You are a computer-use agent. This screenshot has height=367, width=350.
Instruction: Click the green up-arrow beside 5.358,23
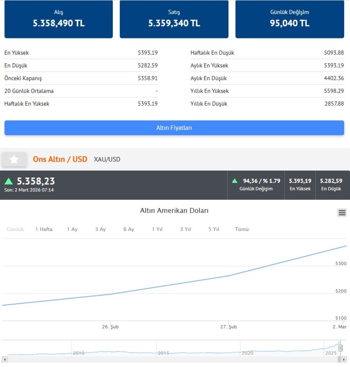[9, 181]
